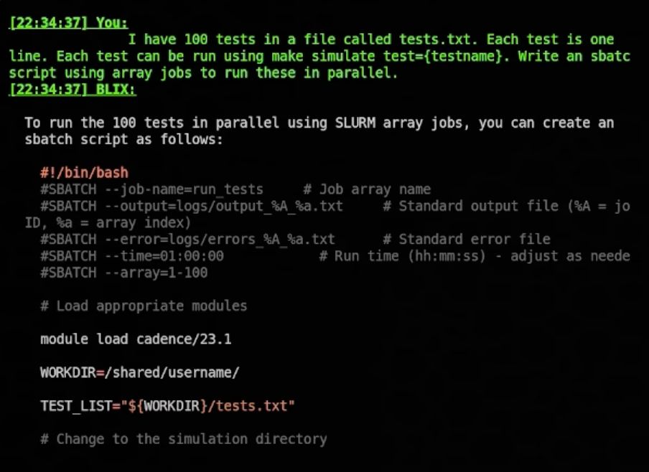The image size is (649, 472).
Task: Click 'sbatch script as follows:' text
Action: tap(123, 139)
